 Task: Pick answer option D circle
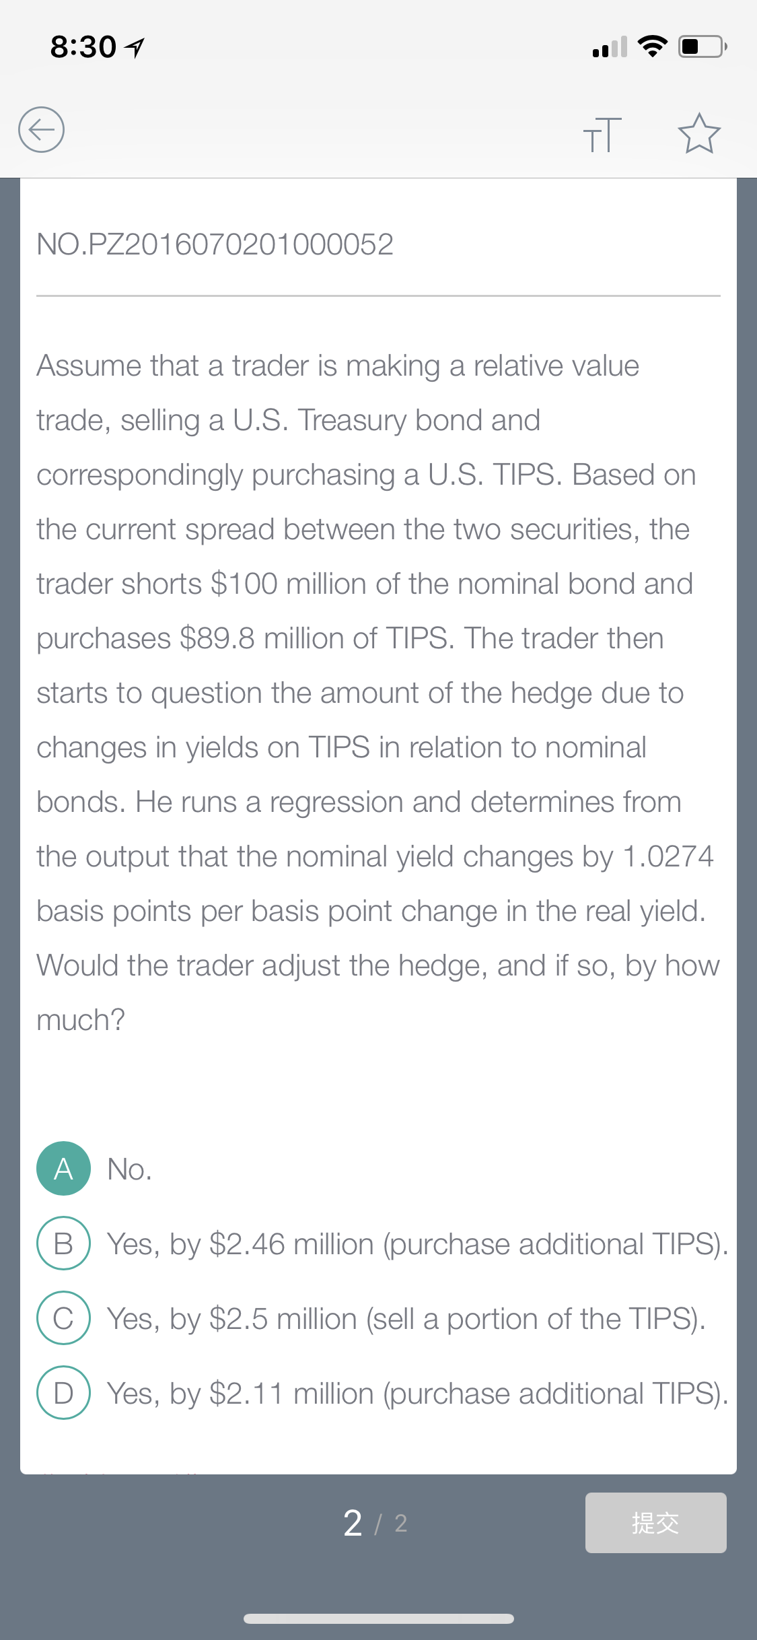click(x=63, y=1392)
